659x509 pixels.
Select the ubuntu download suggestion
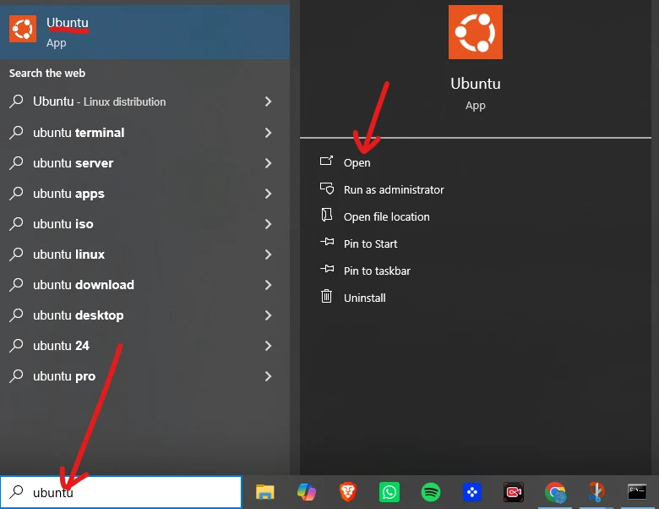click(x=144, y=285)
